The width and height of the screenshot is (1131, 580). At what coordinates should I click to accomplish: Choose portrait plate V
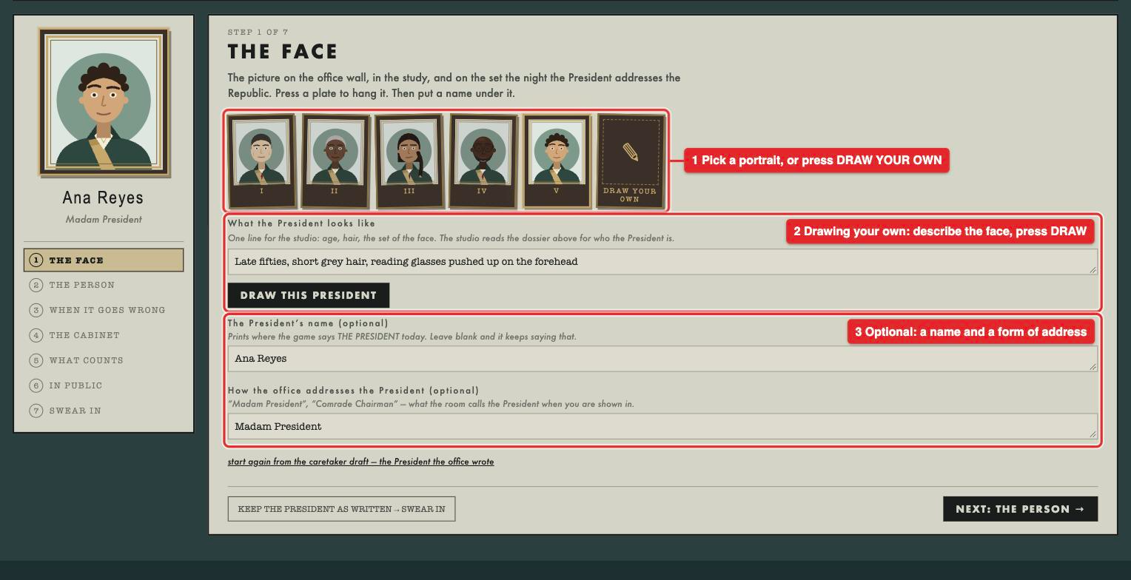coord(557,161)
